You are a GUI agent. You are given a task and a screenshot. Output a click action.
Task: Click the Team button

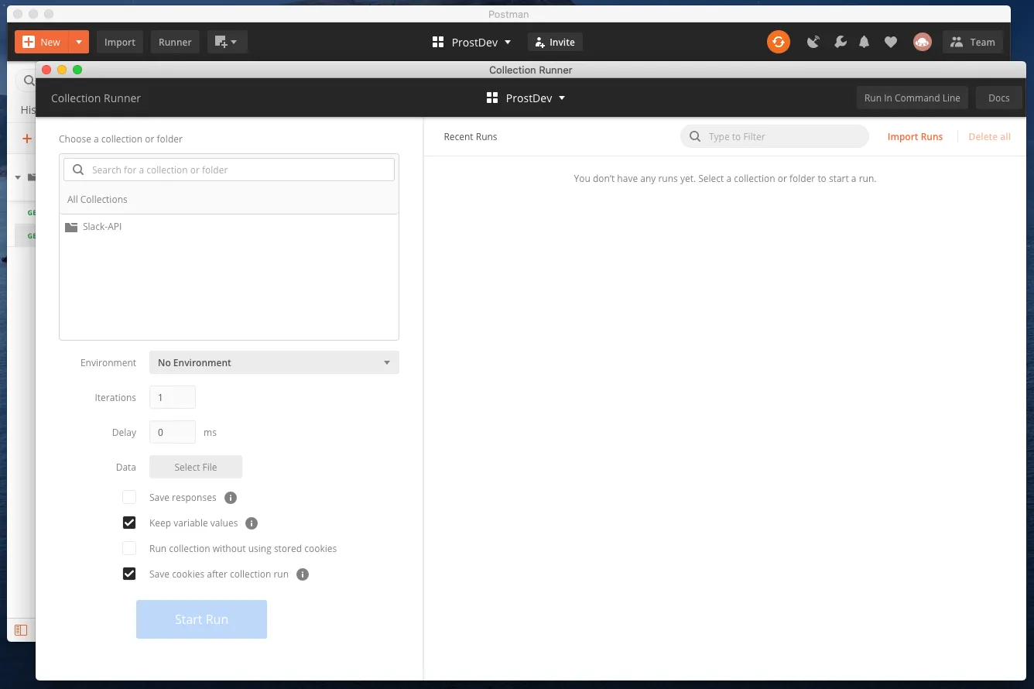point(973,42)
